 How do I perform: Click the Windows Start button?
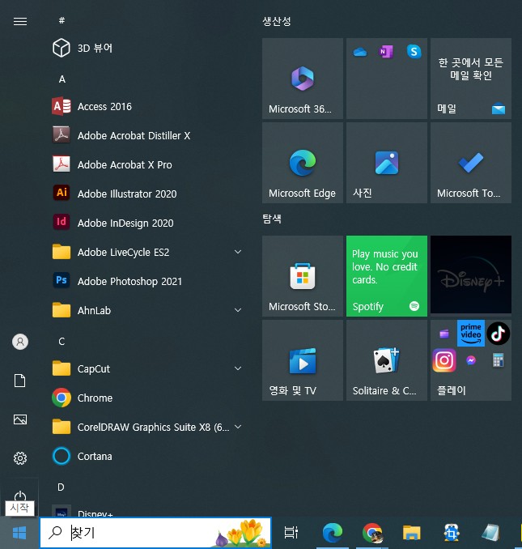(x=19, y=533)
